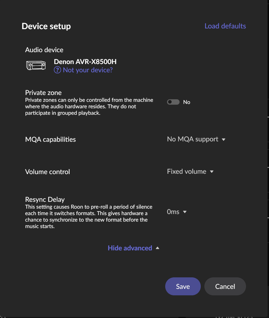
Task: Open the Fixed volume dropdown
Action: click(x=187, y=172)
